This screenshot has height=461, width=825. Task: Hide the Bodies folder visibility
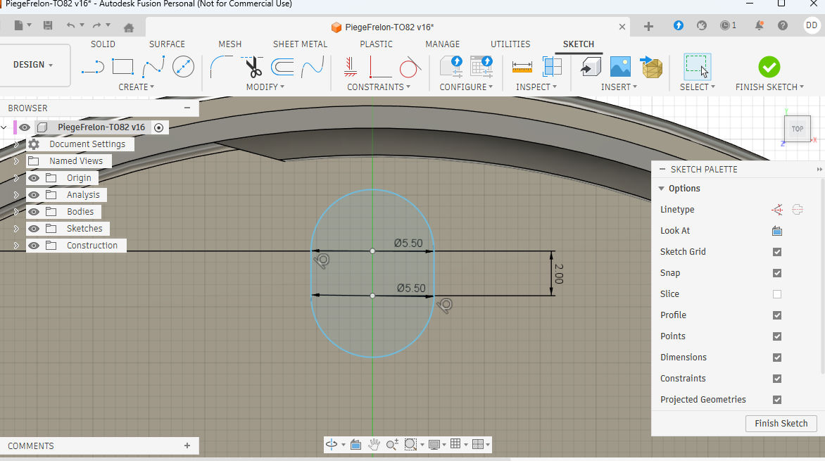point(34,212)
